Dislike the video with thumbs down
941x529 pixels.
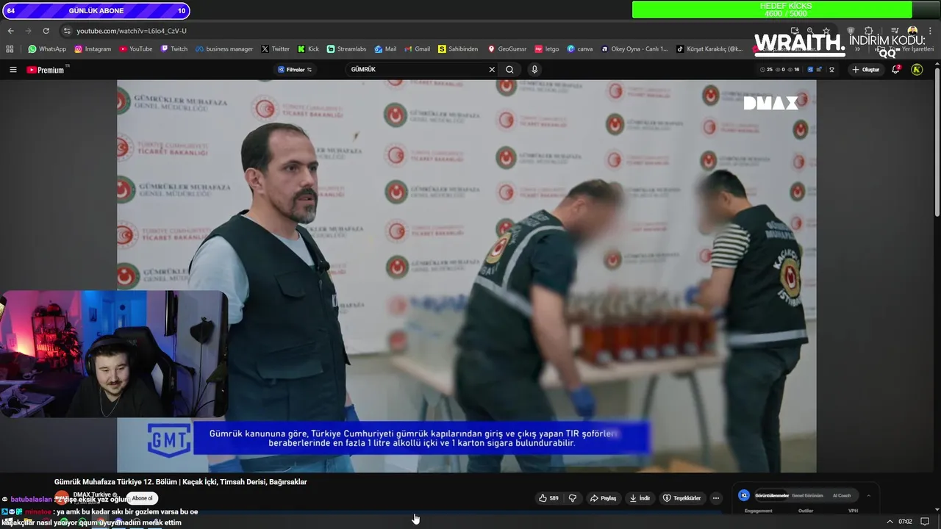point(573,498)
